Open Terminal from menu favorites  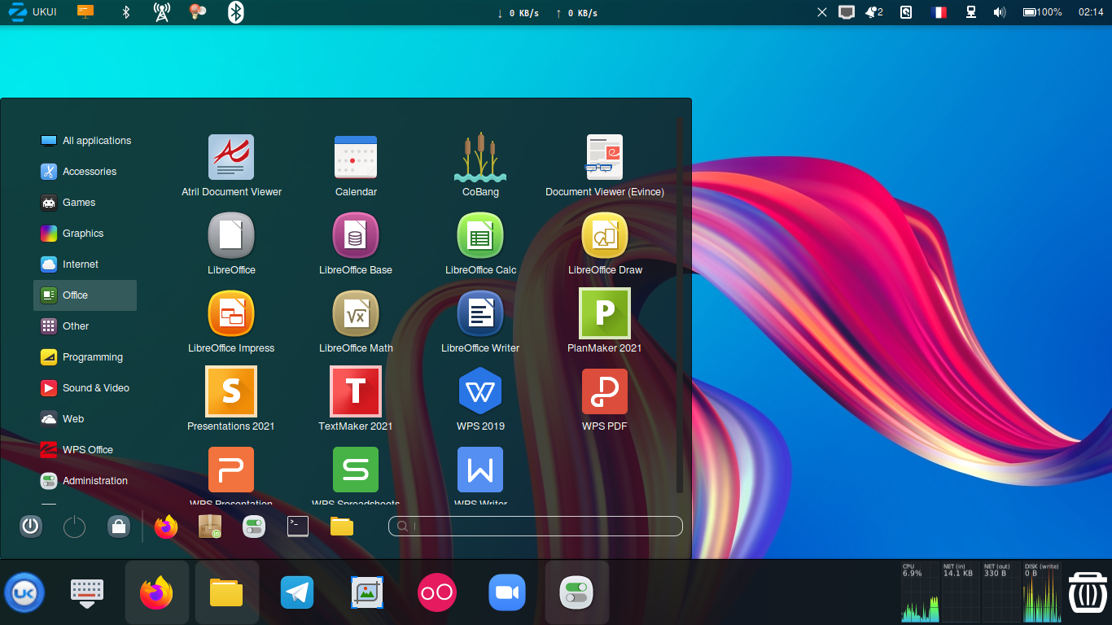(x=298, y=527)
